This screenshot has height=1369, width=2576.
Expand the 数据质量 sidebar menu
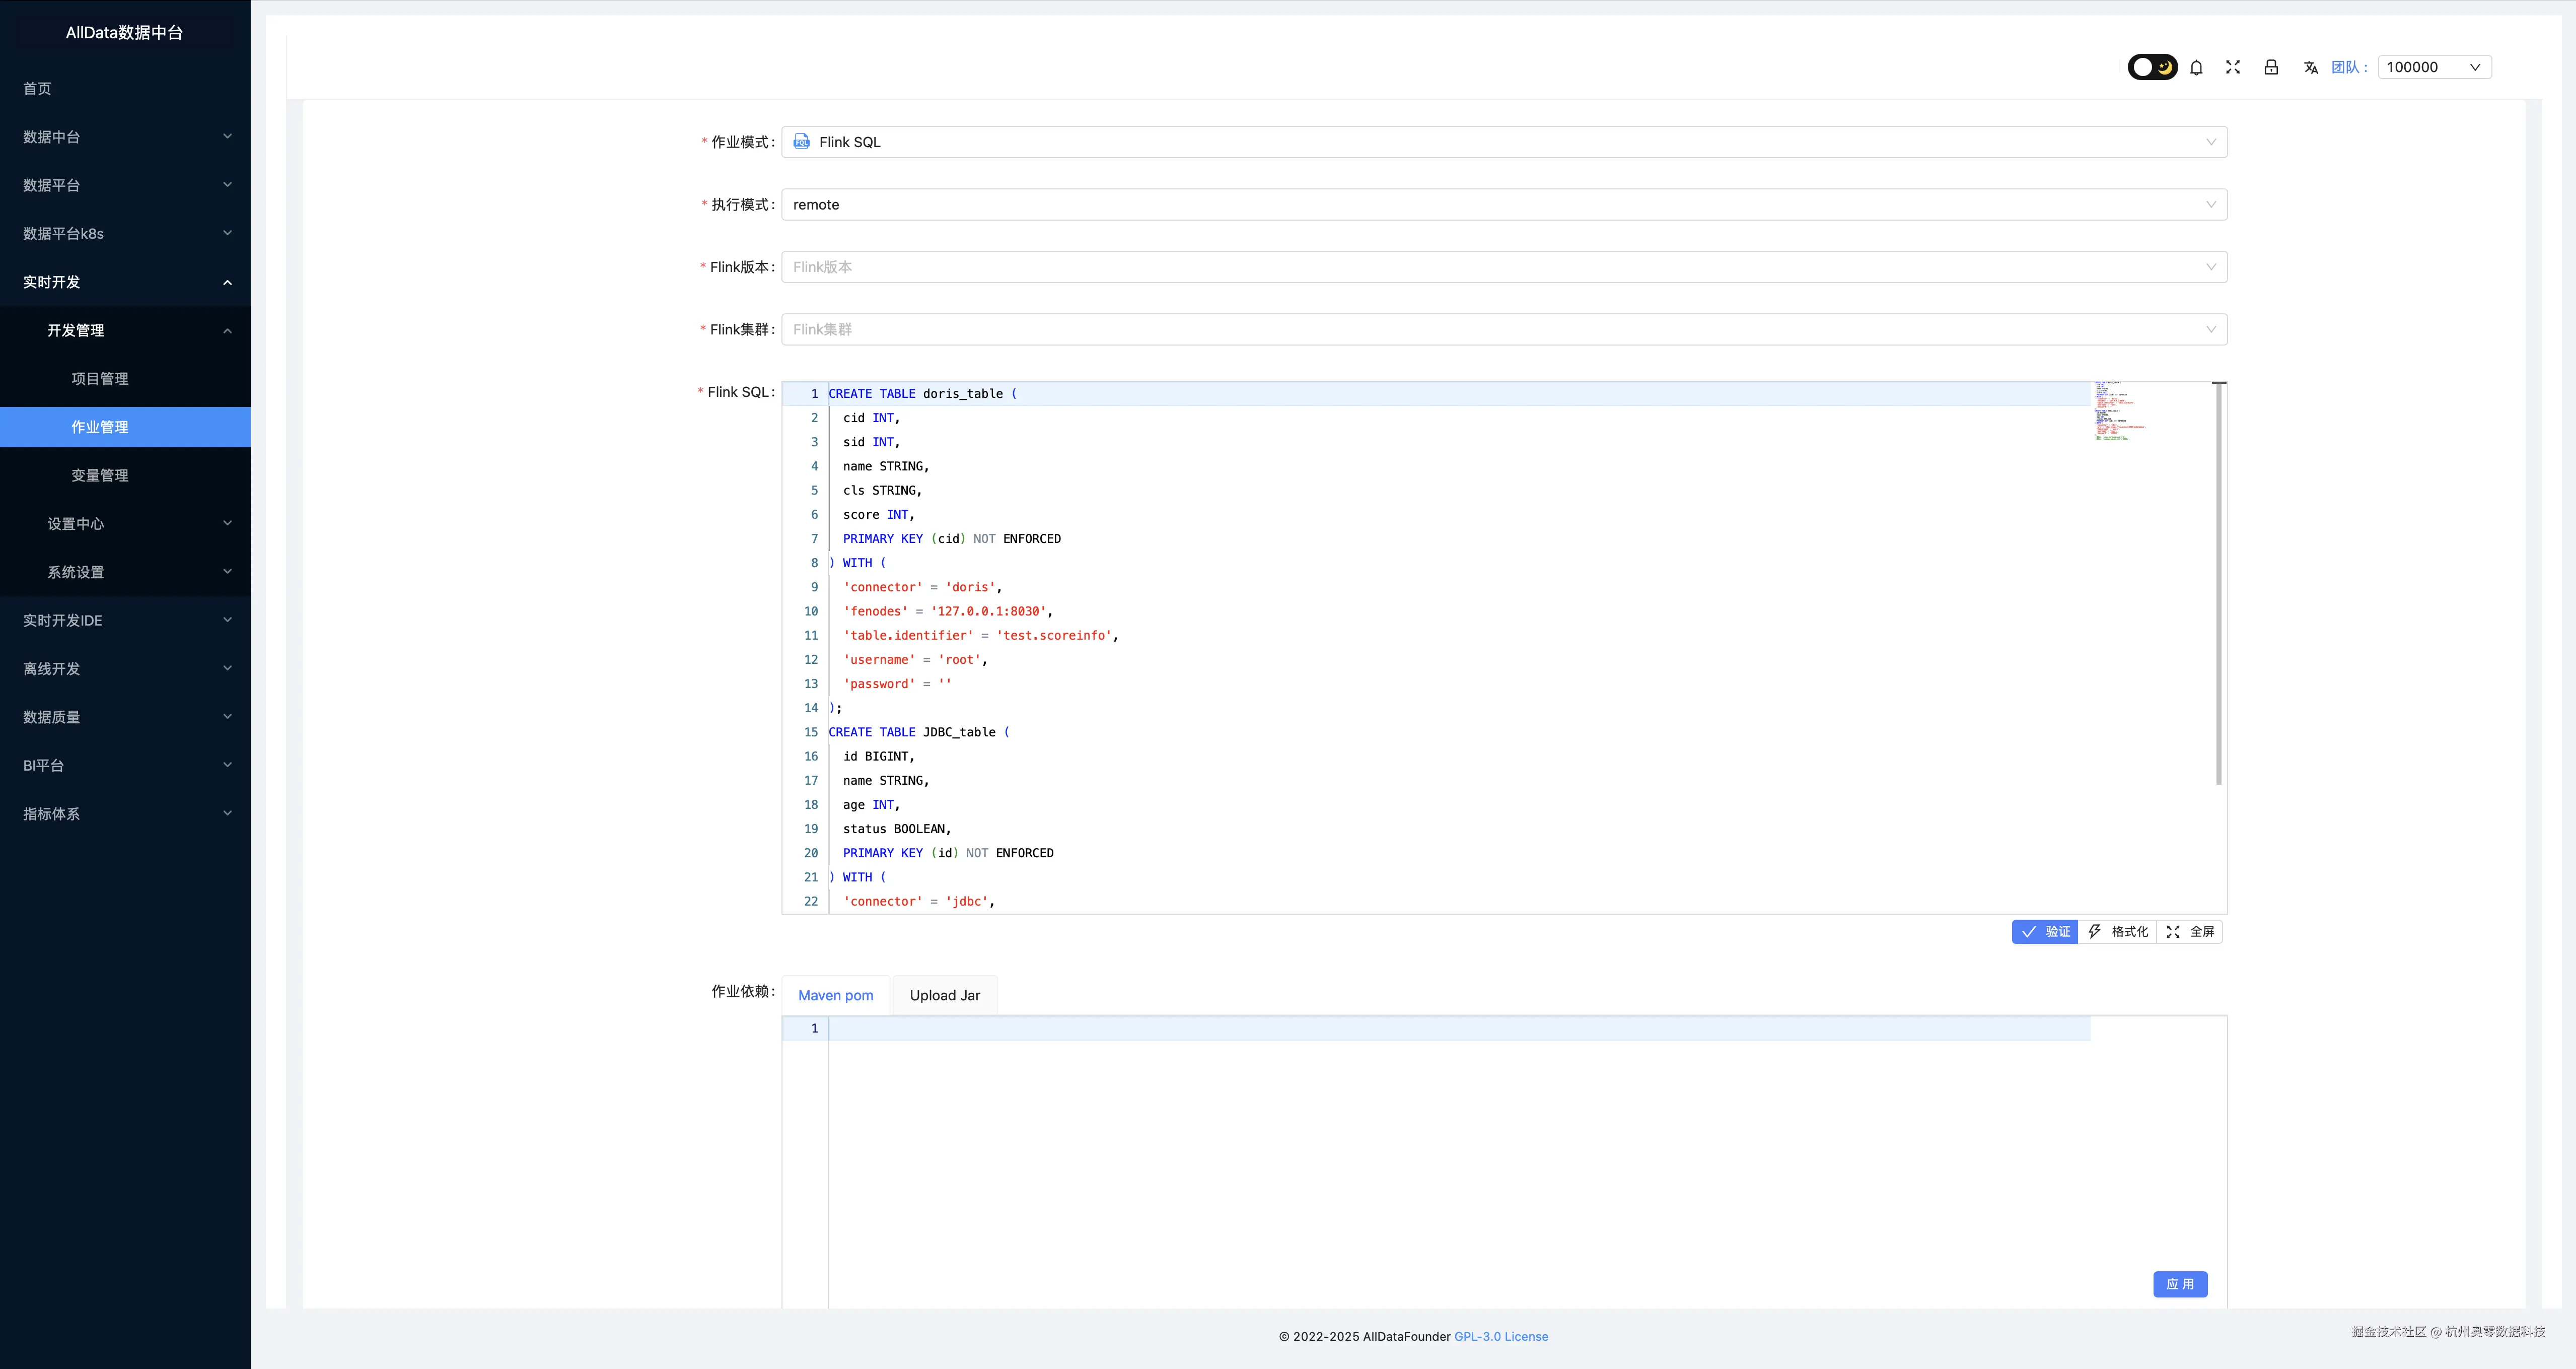pyautogui.click(x=125, y=717)
